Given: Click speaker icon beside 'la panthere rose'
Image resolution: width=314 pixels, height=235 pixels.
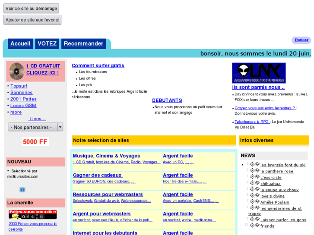Looking at the screenshot, I should tap(252, 170).
